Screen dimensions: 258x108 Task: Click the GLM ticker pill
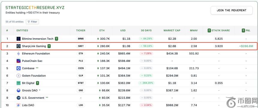[81, 75]
